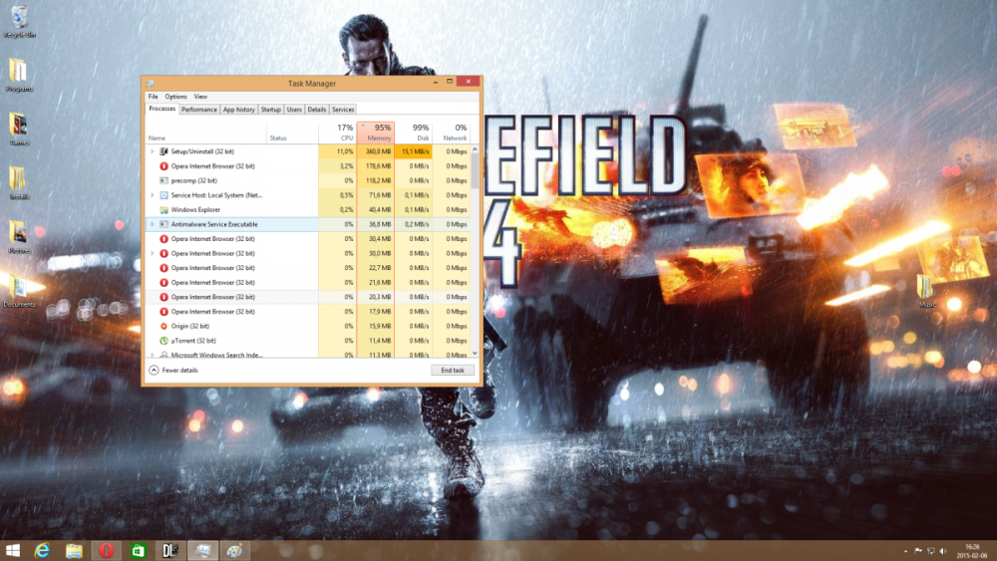Select the Music desktop folder

click(x=927, y=290)
